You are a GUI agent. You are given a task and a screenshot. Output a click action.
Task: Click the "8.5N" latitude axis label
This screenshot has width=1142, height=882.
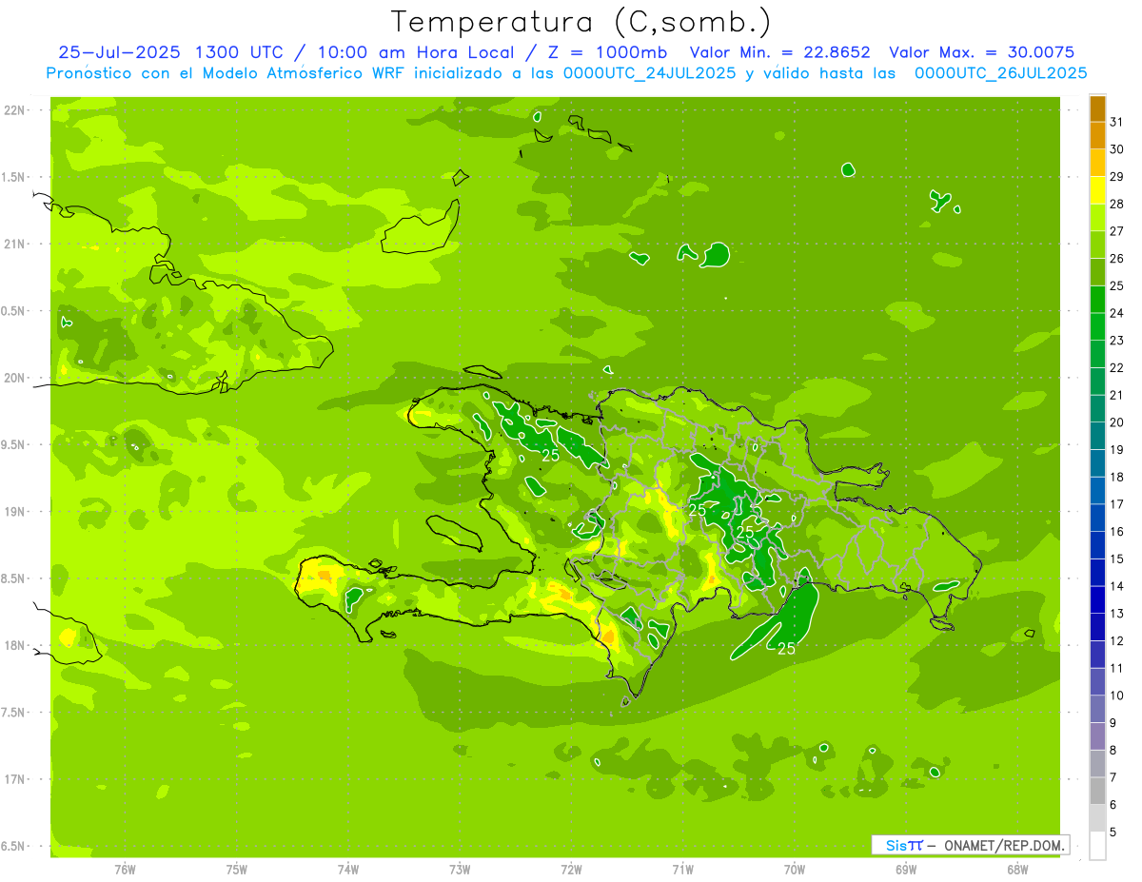click(x=14, y=578)
